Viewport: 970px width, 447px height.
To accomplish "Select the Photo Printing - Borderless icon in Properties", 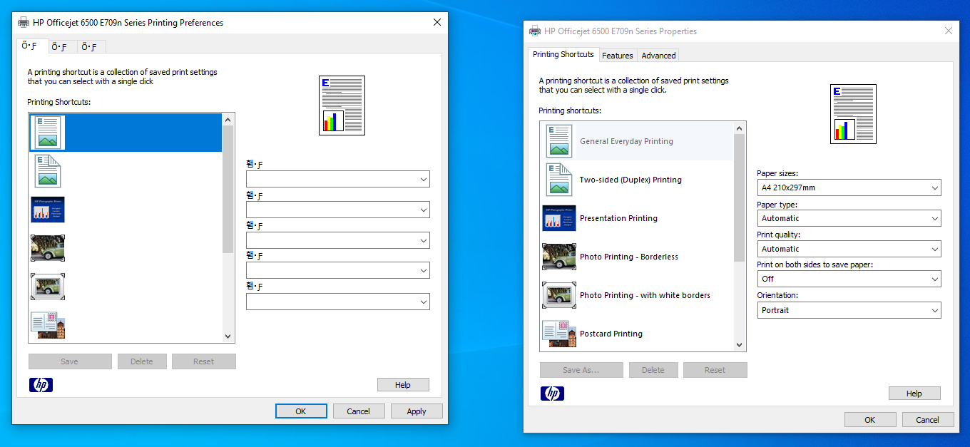I will coord(558,257).
